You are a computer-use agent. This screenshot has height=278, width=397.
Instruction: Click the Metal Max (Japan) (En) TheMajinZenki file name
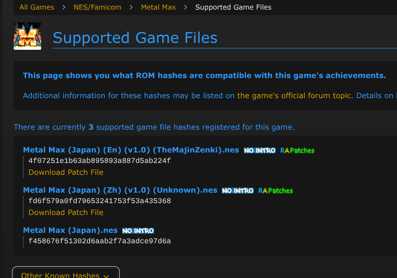point(131,150)
